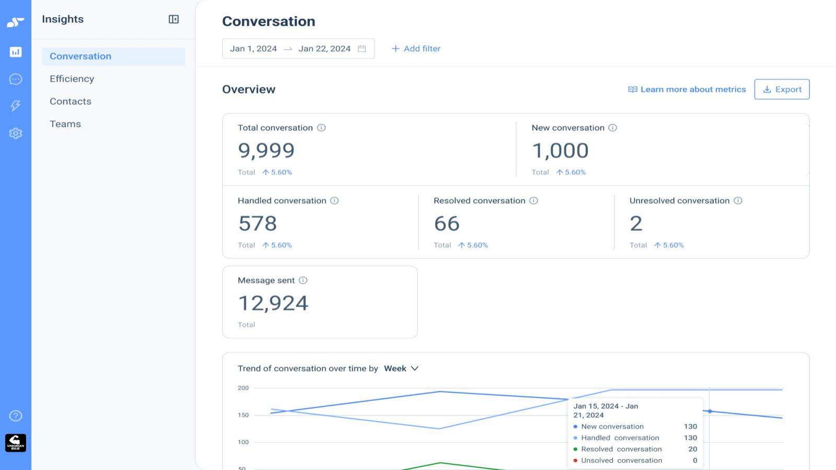Open the lightning bolt automation icon

16,106
